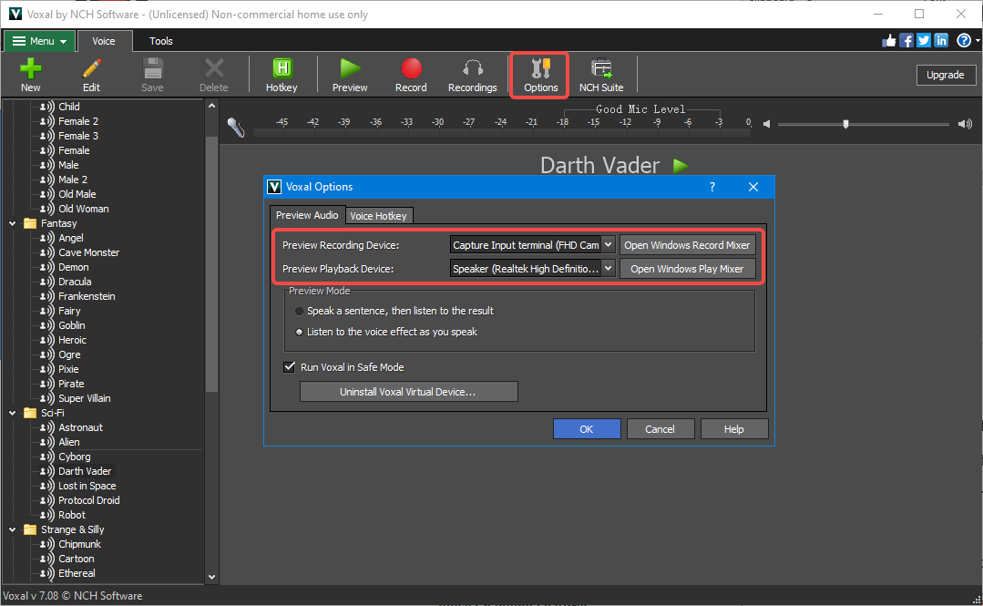Collapse the Fantasy voice folder
The height and width of the screenshot is (606, 983).
[x=13, y=223]
